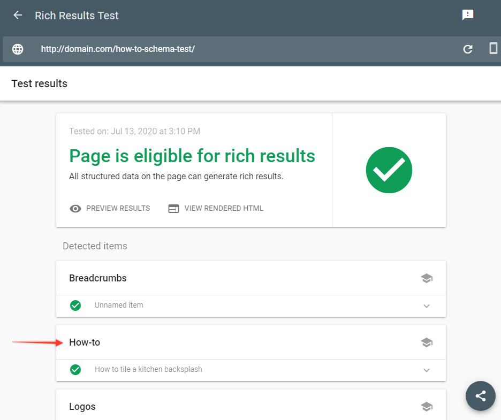This screenshot has width=501, height=420.
Task: Open the feedback icon in header
Action: coord(468,16)
